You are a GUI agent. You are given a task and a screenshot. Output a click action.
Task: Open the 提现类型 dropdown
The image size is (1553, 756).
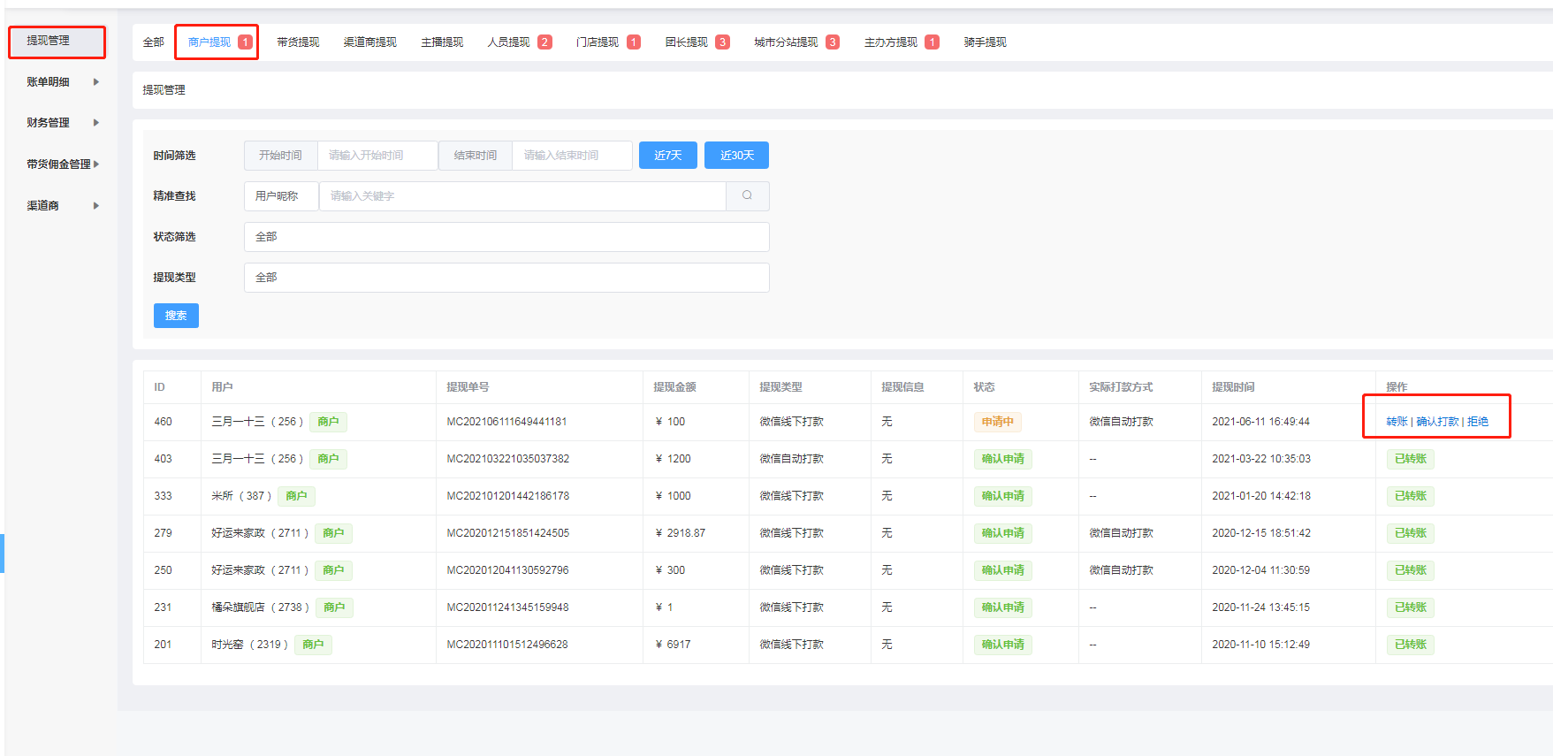point(506,278)
